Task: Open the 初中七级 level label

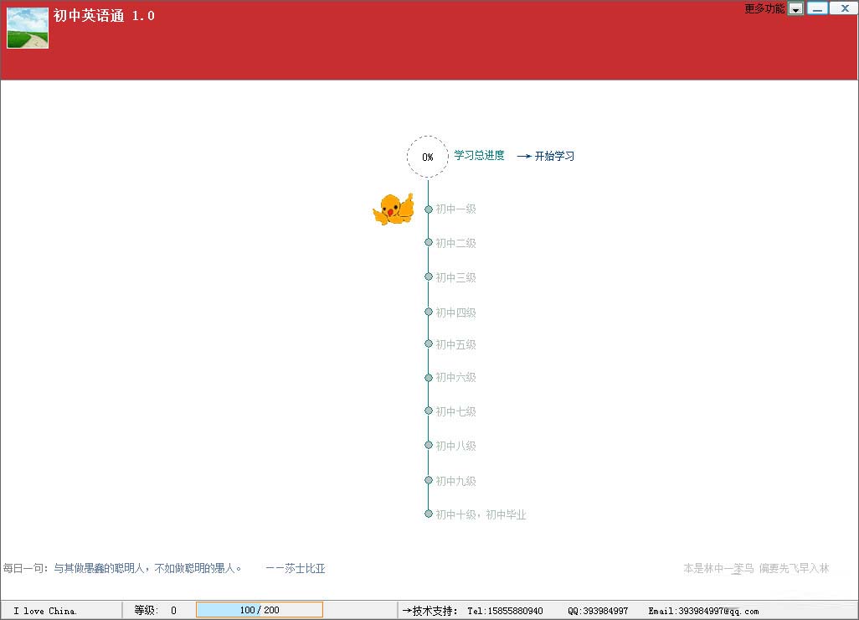Action: pyautogui.click(x=455, y=411)
